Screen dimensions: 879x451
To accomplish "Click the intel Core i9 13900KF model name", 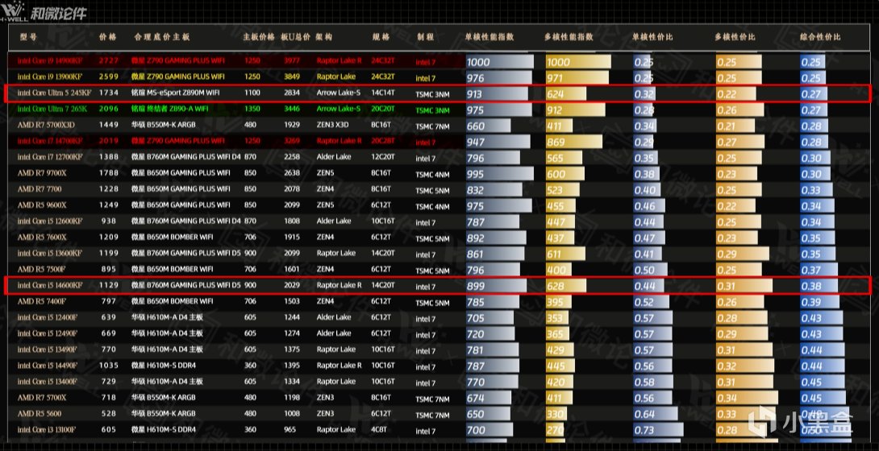I will pyautogui.click(x=50, y=76).
